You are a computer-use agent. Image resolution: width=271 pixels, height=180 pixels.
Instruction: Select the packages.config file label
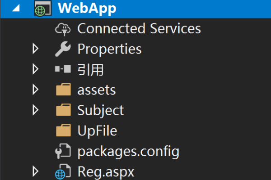[128, 151]
